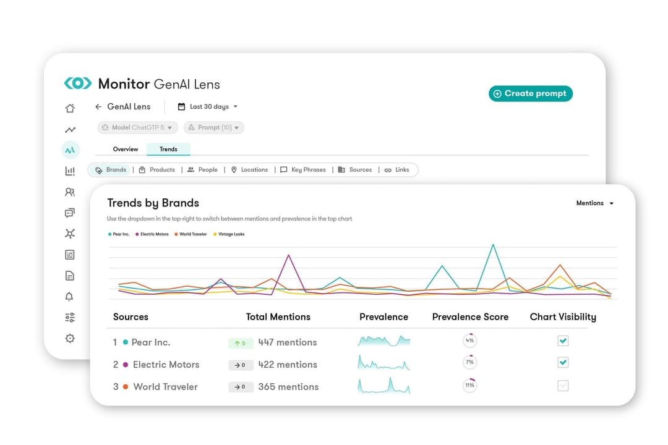Select the Key Phrases filter text
The height and width of the screenshot is (445, 668).
[309, 169]
